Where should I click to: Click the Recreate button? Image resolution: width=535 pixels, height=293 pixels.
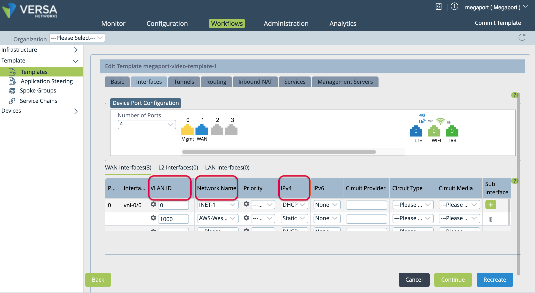click(495, 280)
